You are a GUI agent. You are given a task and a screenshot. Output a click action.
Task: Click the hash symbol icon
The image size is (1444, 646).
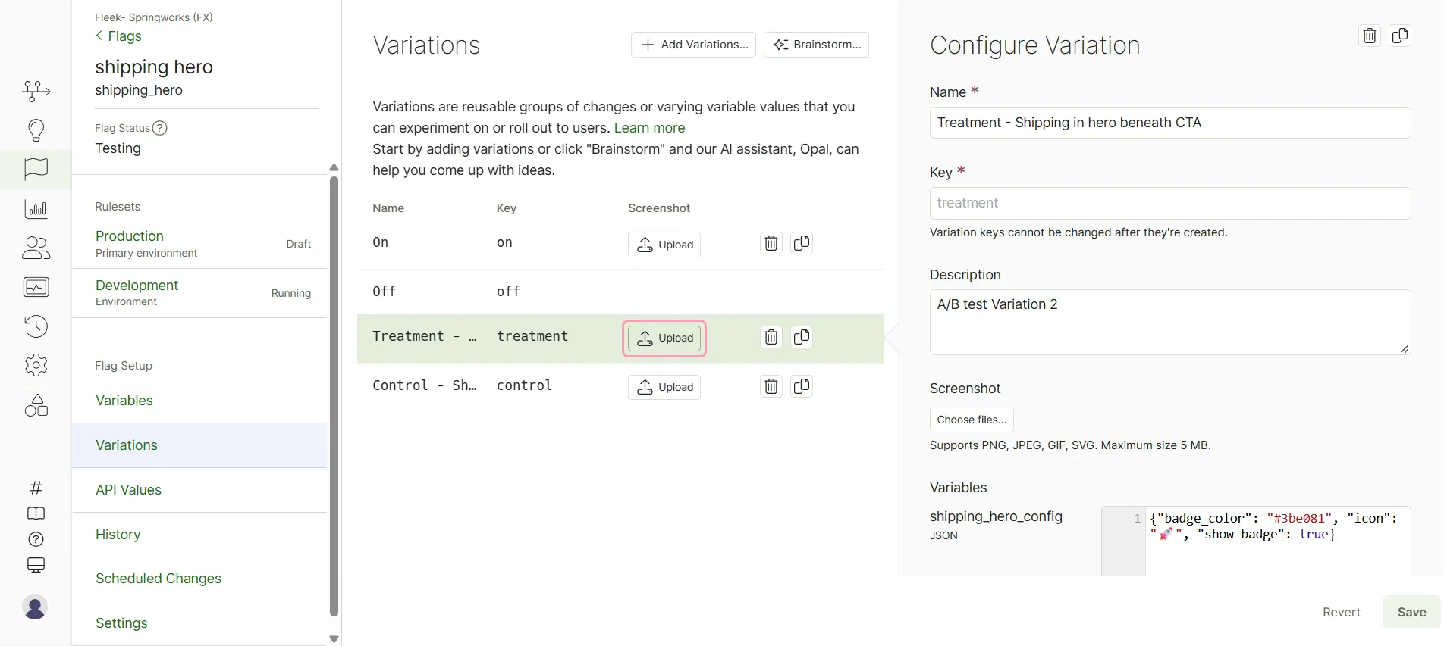pyautogui.click(x=36, y=487)
